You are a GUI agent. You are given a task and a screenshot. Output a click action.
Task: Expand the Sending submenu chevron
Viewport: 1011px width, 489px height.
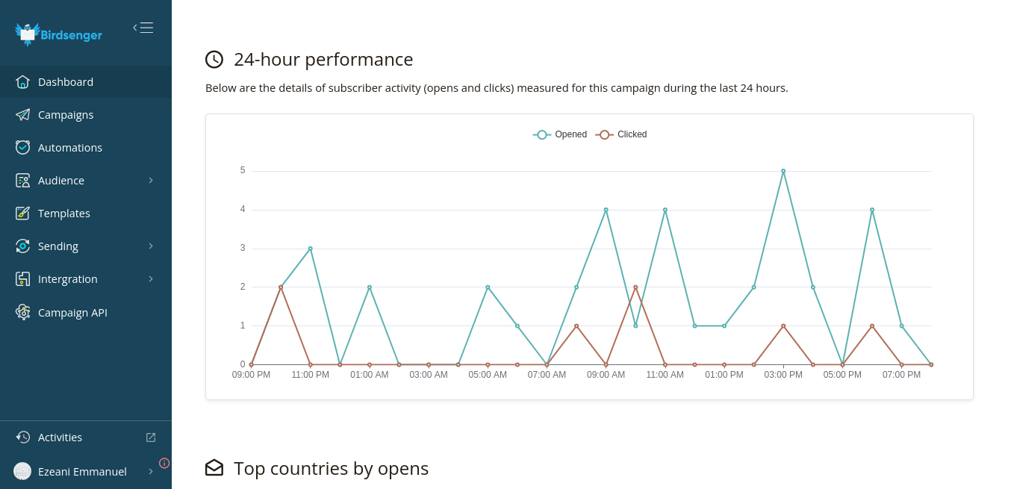coord(151,246)
